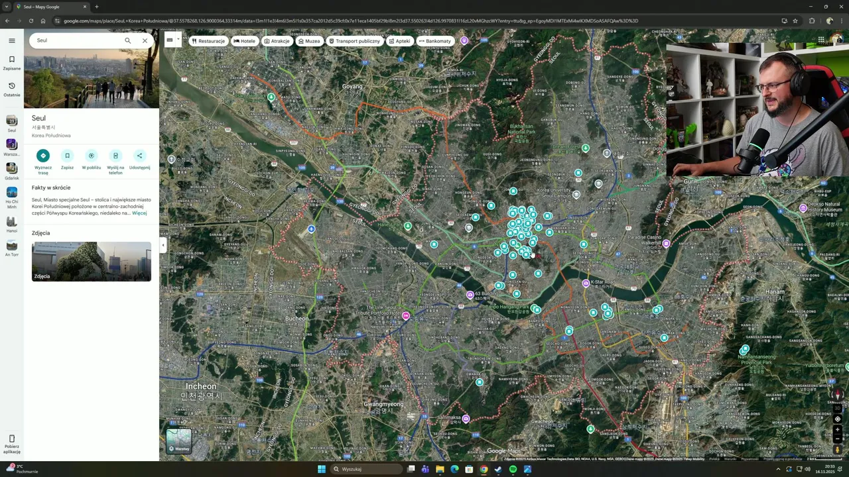Open a new browser tab
849x477 pixels.
[97, 7]
